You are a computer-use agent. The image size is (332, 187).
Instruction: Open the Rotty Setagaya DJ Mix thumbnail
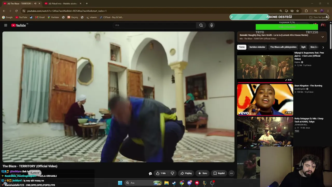tap(265, 132)
